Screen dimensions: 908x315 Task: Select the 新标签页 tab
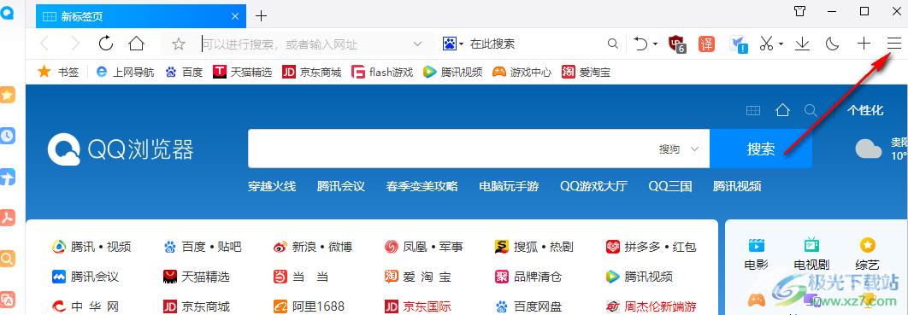[141, 16]
